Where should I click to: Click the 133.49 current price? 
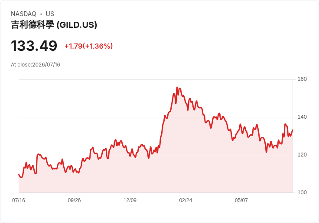point(34,46)
